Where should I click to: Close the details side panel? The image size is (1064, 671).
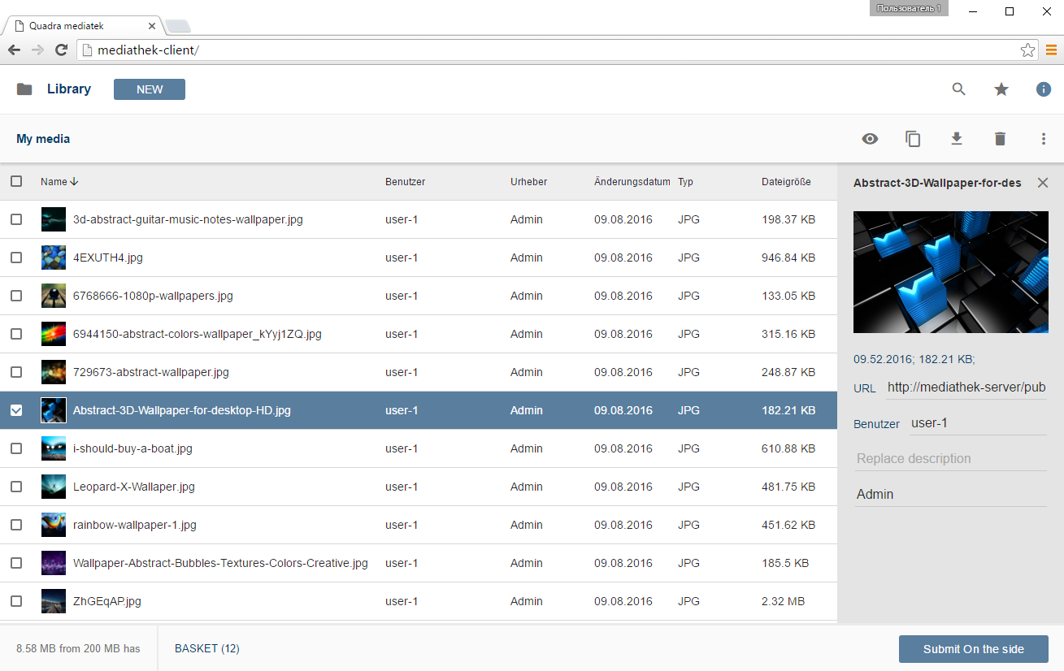(x=1043, y=183)
